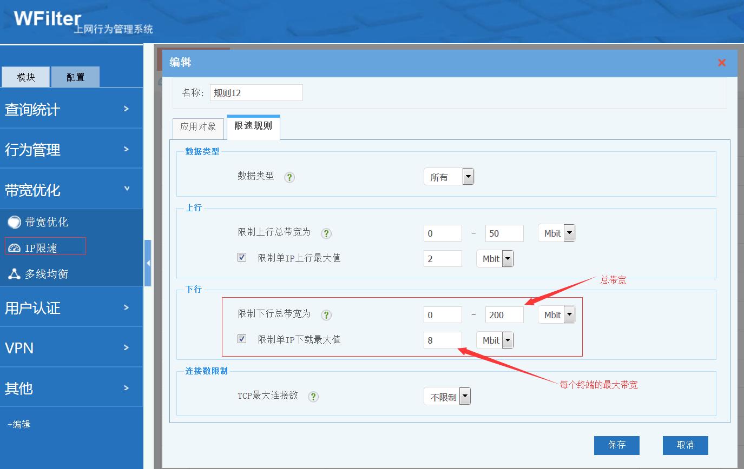The height and width of the screenshot is (469, 744).
Task: Uncheck 限制单IP上行最大值
Action: click(x=241, y=257)
